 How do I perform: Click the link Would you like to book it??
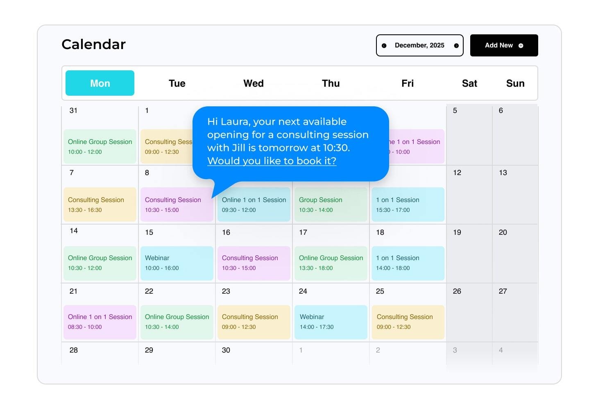pos(272,161)
